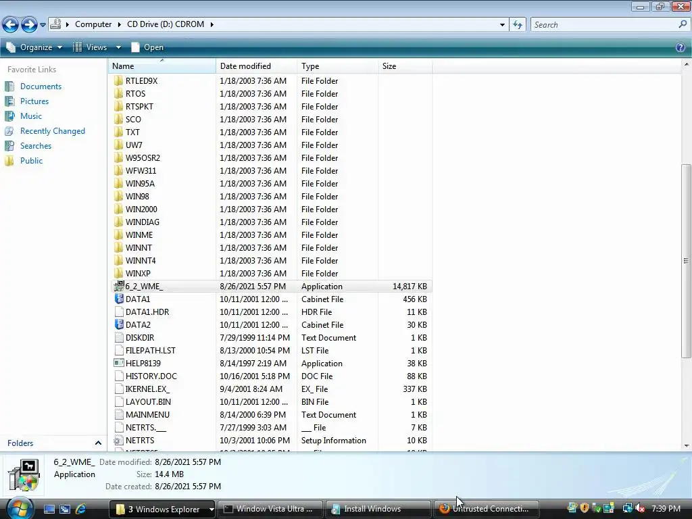Click the system tray clock 7:39 PM
Image resolution: width=692 pixels, height=519 pixels.
click(x=666, y=509)
